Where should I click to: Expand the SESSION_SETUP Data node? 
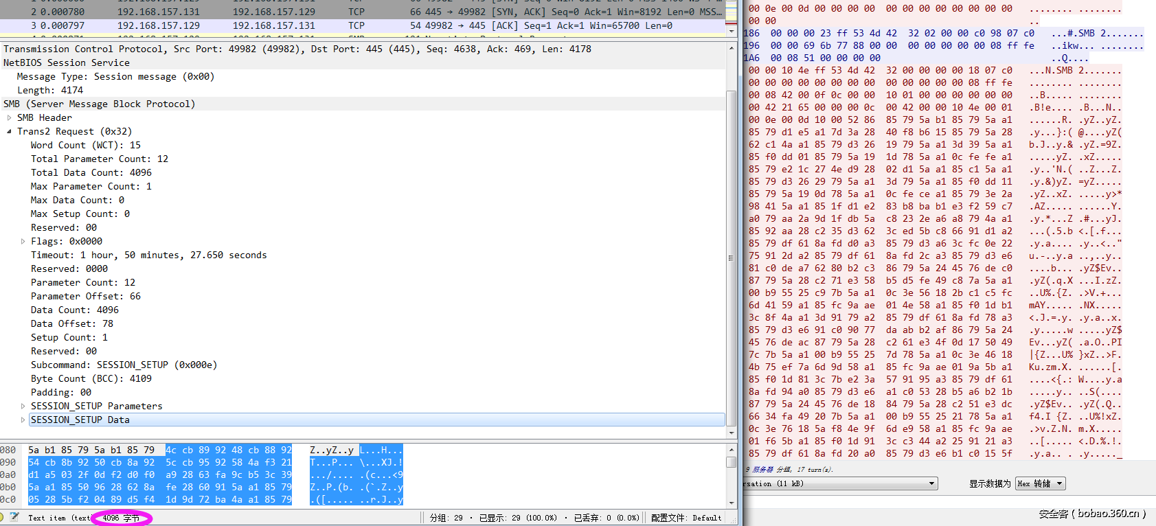coord(23,420)
